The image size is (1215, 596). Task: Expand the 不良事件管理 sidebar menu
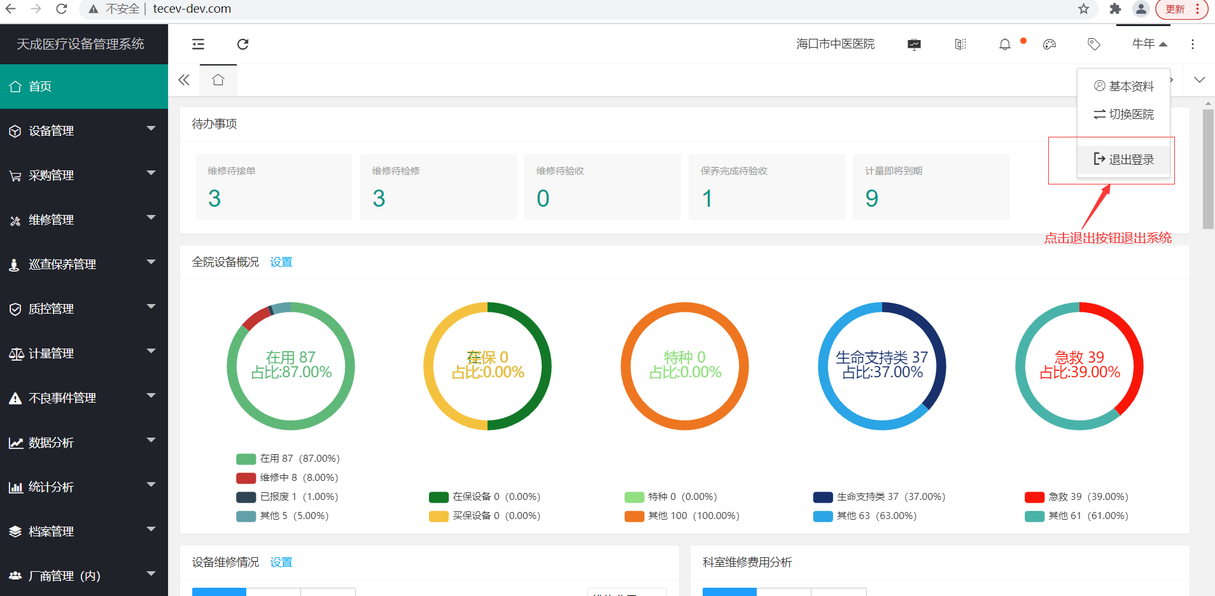(84, 398)
